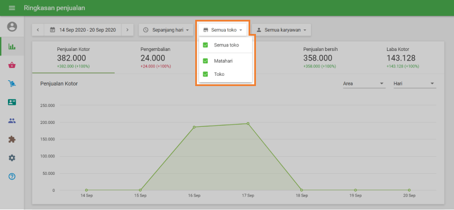This screenshot has width=454, height=210.
Task: Click the 19 Sep data point on chart
Action: coord(355,190)
